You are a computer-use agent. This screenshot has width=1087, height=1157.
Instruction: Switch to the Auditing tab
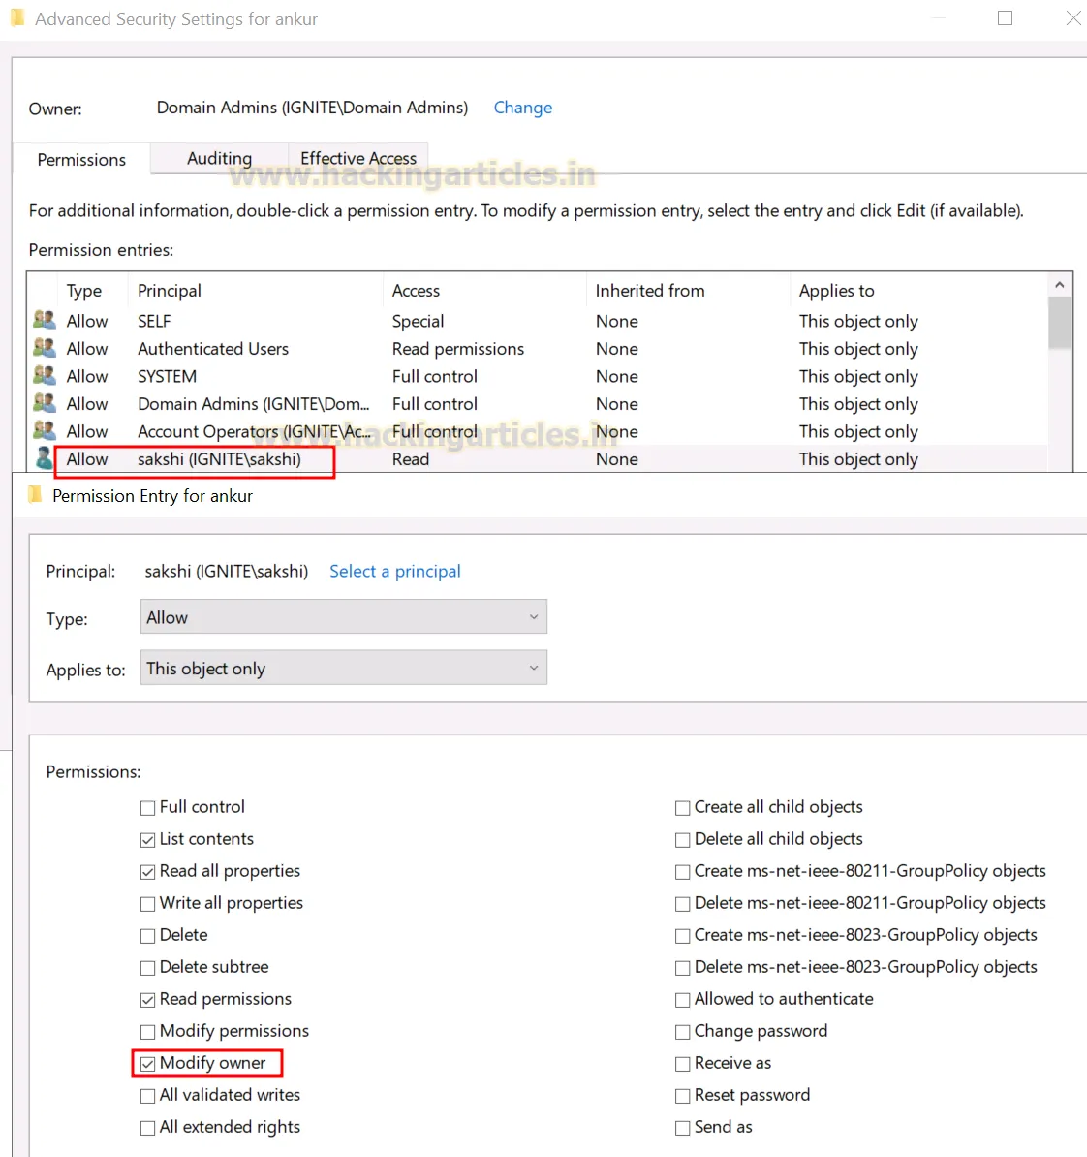point(219,158)
